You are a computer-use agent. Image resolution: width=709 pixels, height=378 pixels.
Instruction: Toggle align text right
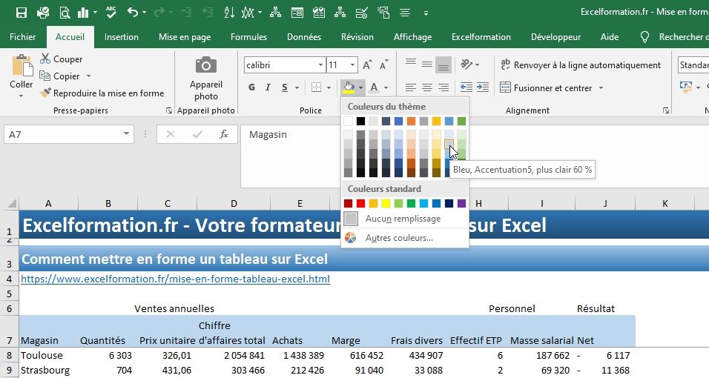coord(443,87)
